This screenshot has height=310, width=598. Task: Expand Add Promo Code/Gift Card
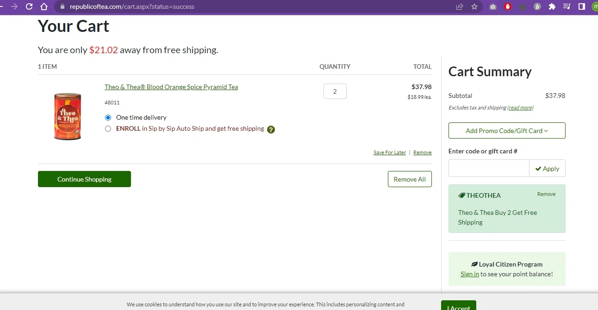507,131
